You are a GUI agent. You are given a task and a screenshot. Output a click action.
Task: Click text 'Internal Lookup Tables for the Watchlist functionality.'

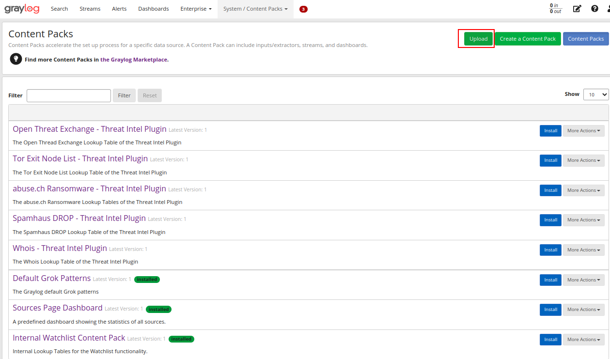point(80,351)
